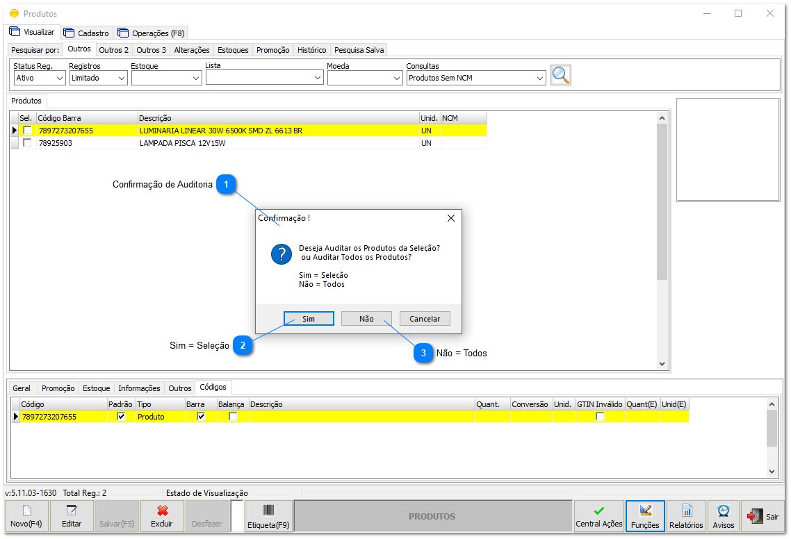Cancel the confirmation dialog
791x539 pixels.
[425, 318]
